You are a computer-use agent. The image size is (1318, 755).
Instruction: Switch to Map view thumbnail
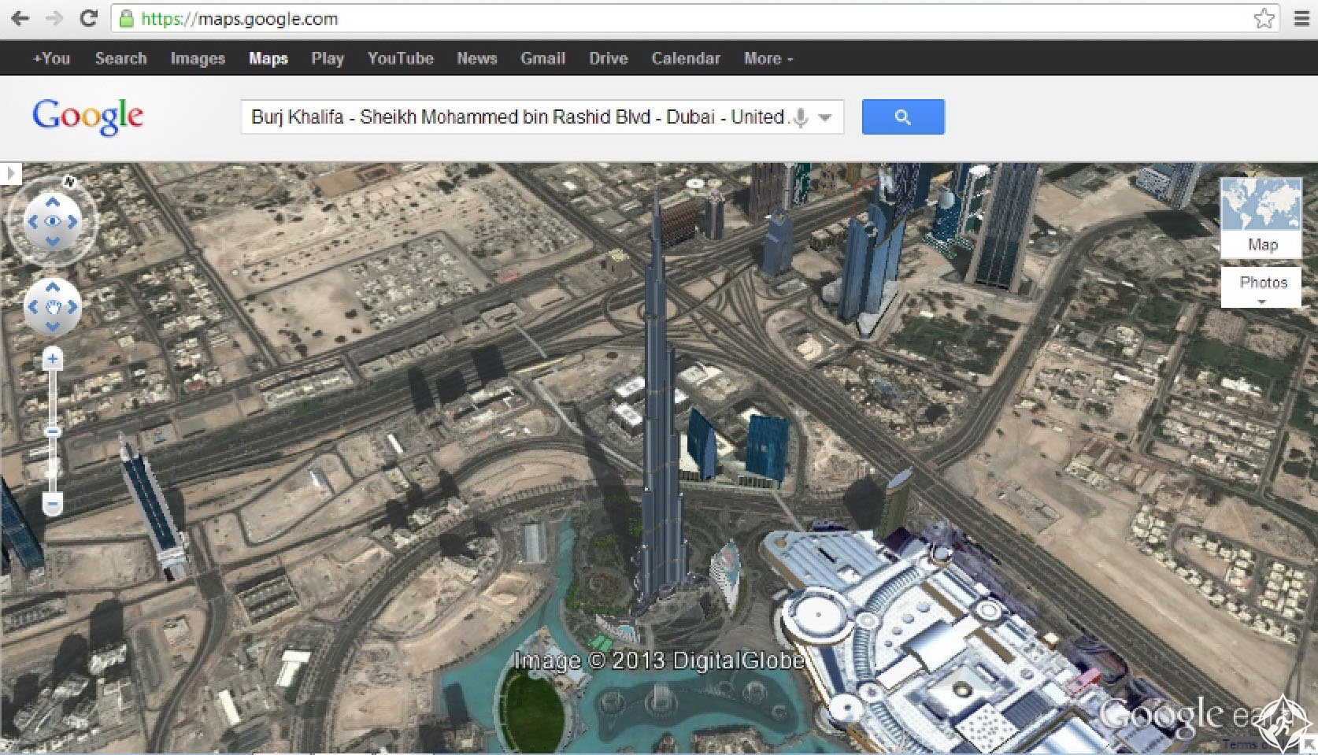[1261, 218]
